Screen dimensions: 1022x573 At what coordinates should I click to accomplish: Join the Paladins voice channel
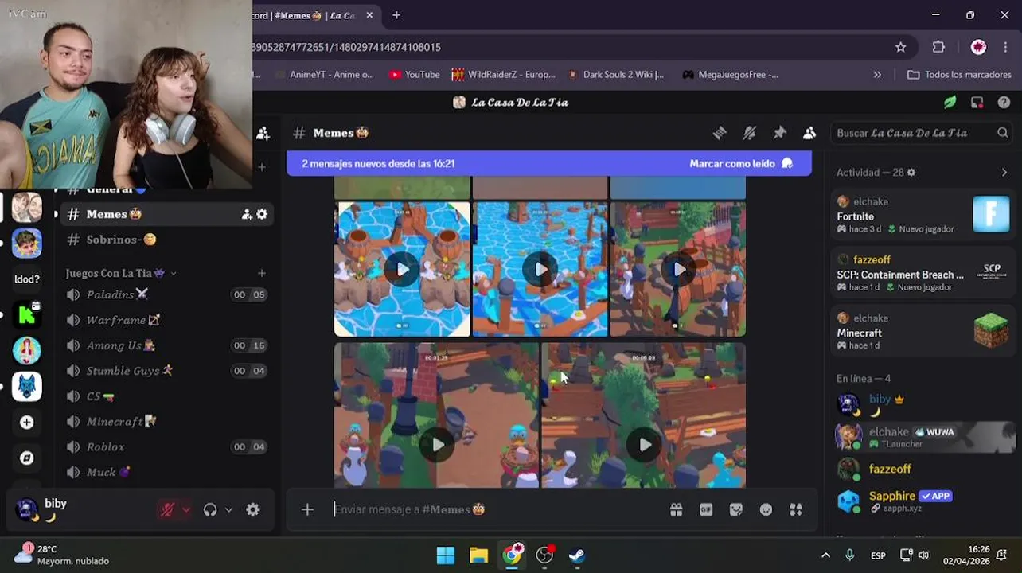tap(166, 294)
